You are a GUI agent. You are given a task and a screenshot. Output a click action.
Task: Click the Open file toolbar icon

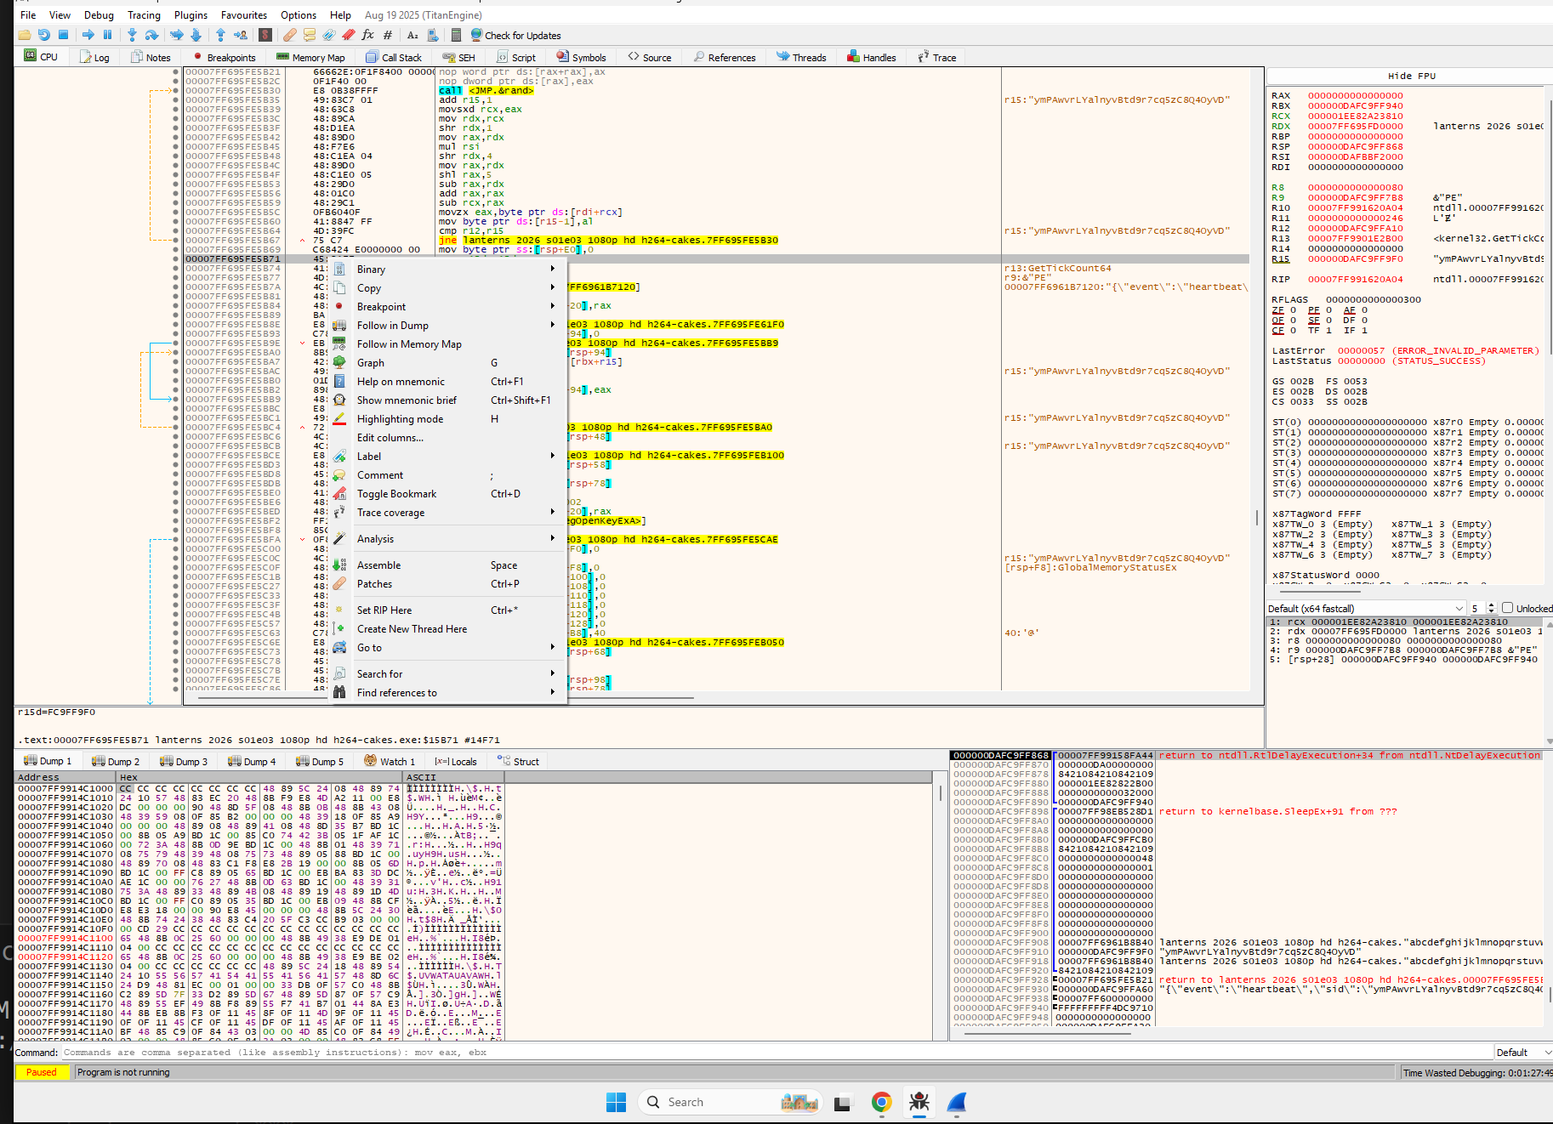tap(24, 35)
